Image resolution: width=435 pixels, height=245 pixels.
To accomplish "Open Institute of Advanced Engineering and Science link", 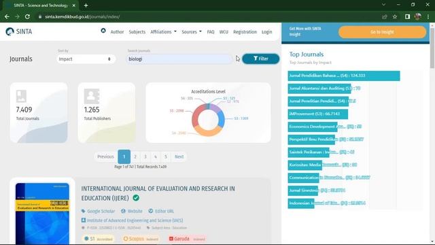I will pyautogui.click(x=132, y=220).
